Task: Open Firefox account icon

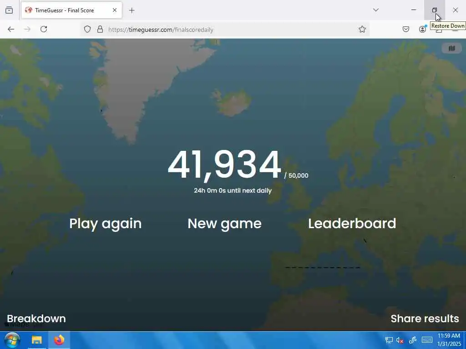Action: [x=422, y=29]
